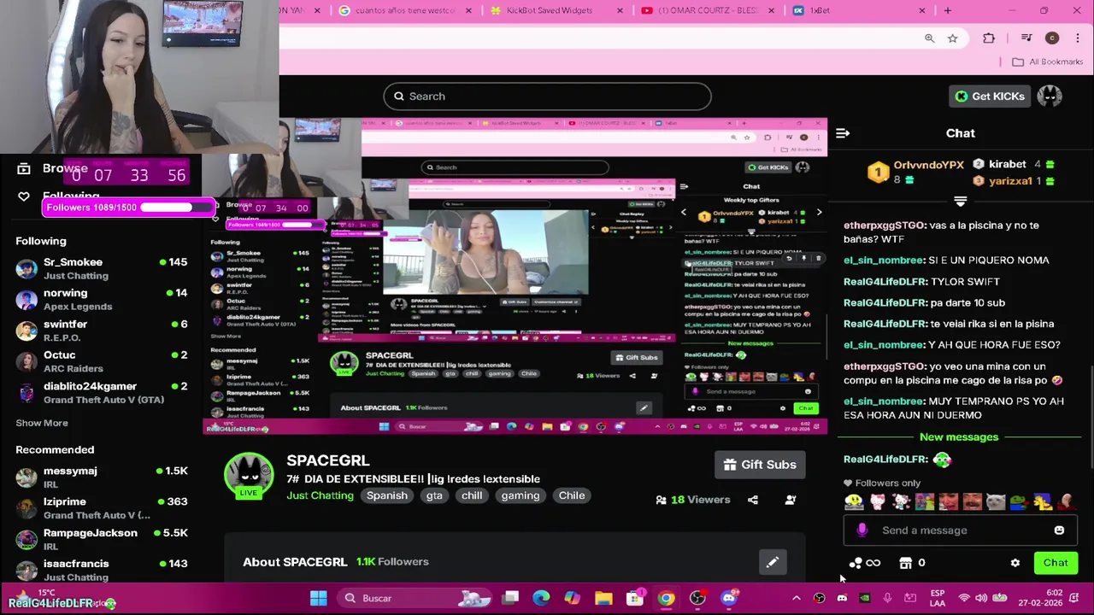Select the gta tag
Screen dimensions: 1094x615
click(434, 496)
